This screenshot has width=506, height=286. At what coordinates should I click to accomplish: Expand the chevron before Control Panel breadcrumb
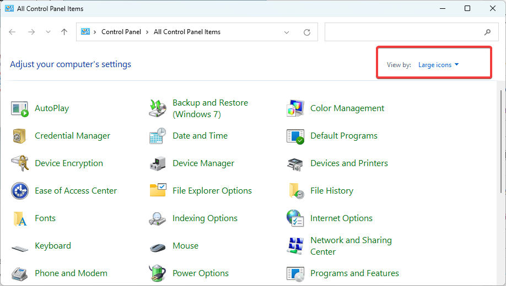pos(95,32)
